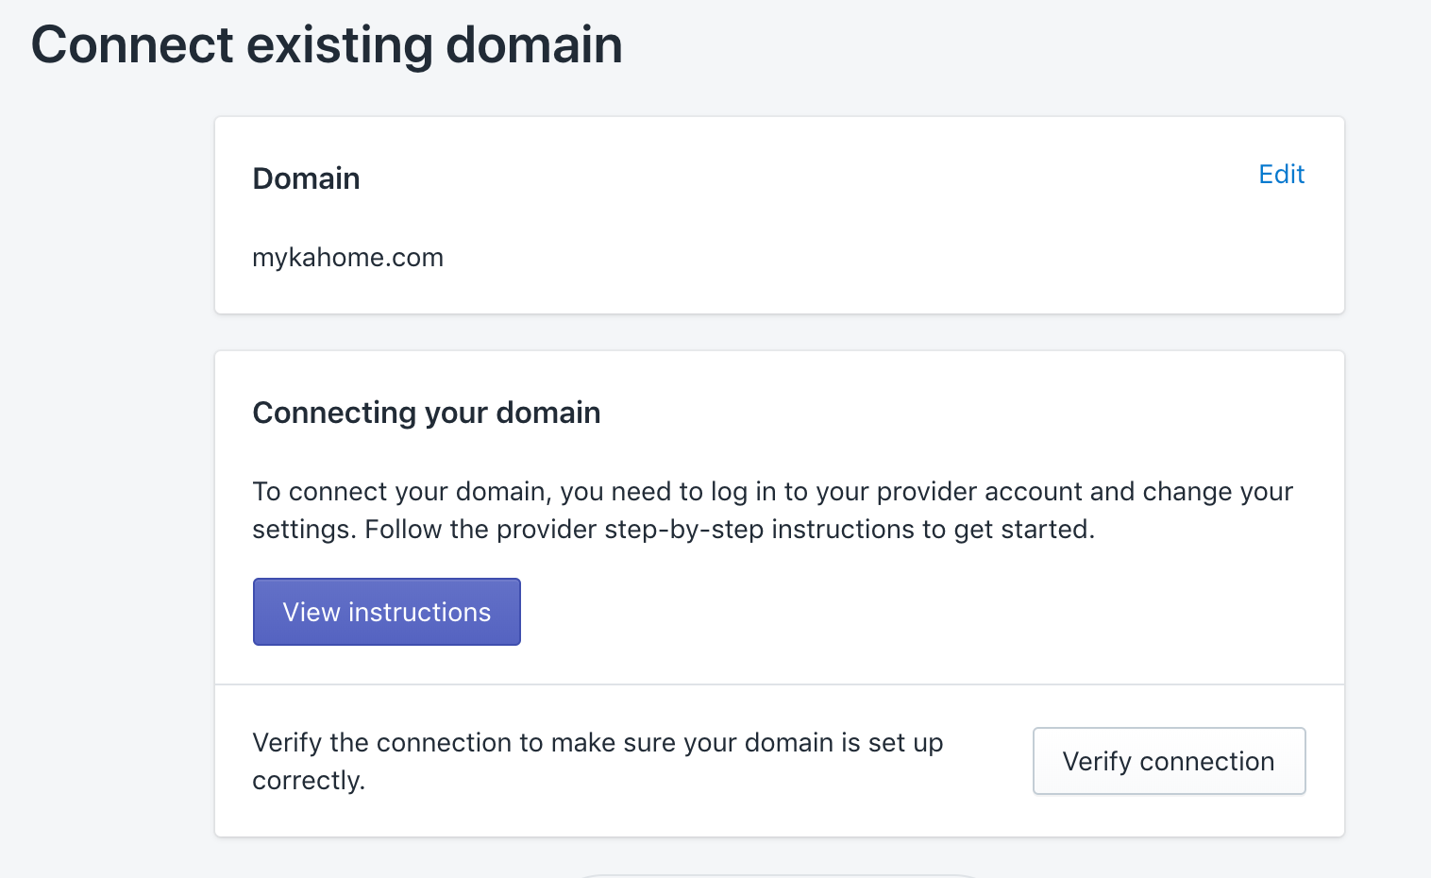Image resolution: width=1431 pixels, height=878 pixels.
Task: Click the Edit link in Domain card
Action: tap(1282, 174)
